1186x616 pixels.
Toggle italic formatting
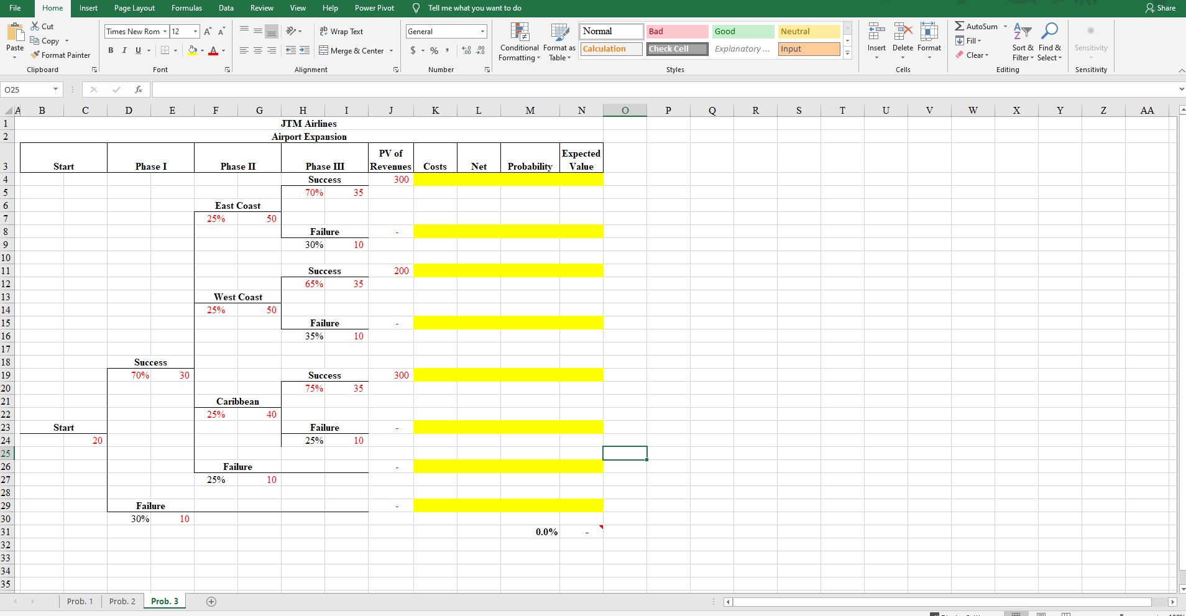pos(124,50)
